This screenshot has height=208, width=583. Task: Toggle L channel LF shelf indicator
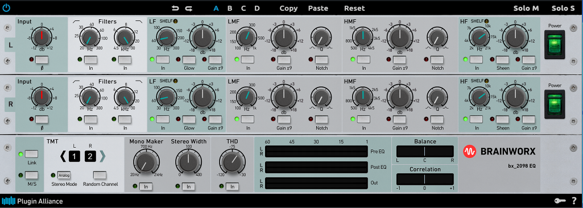pyautogui.click(x=175, y=21)
